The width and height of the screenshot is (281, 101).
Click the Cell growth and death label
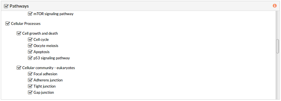tap(40, 33)
